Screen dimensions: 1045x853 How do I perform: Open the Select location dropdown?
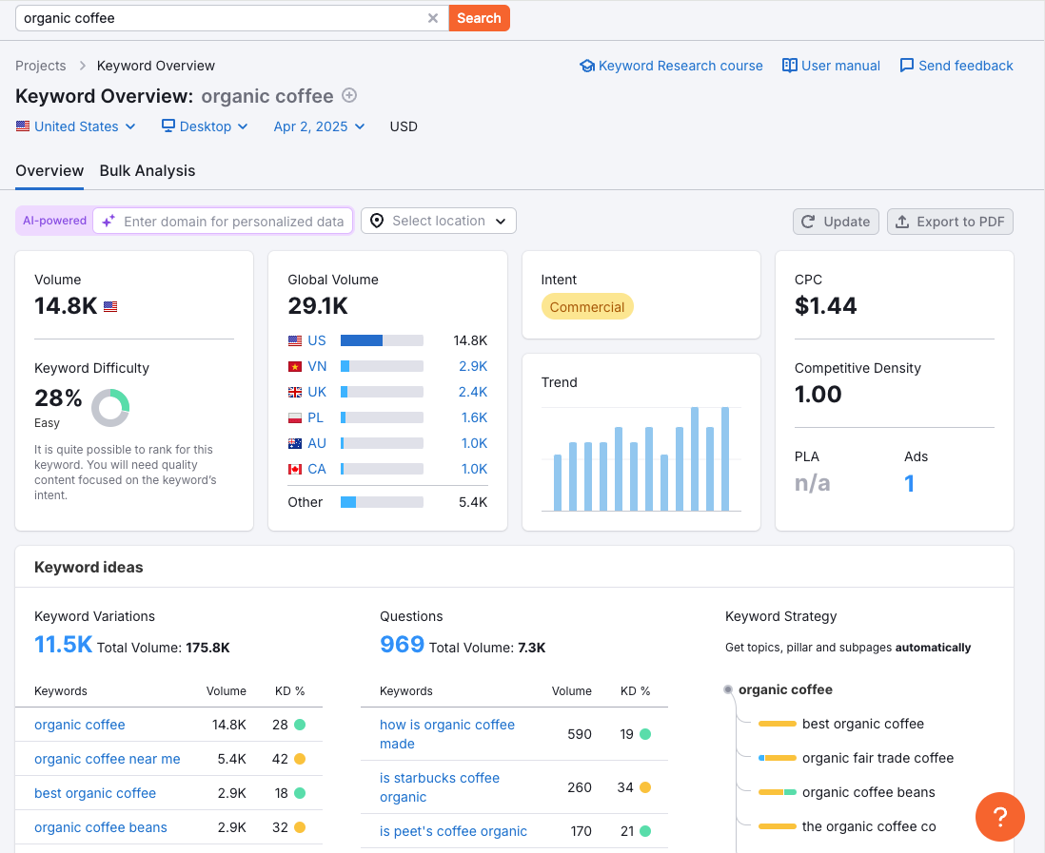pyautogui.click(x=438, y=221)
